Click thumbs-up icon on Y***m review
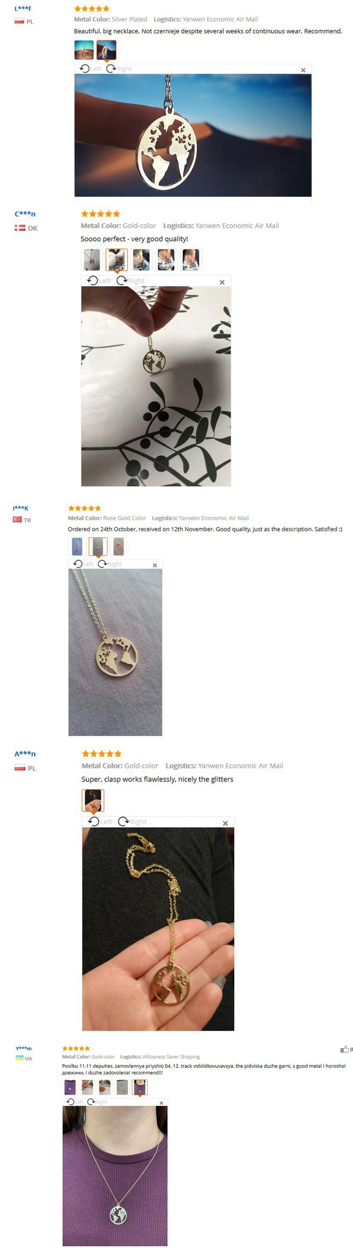 click(344, 1049)
